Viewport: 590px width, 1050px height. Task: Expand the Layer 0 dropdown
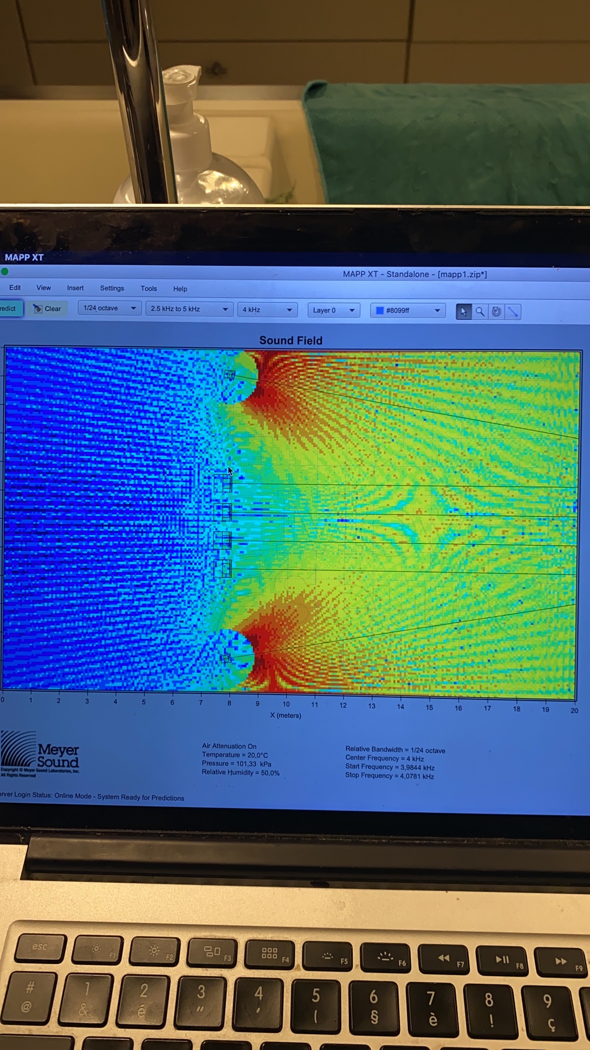click(334, 310)
